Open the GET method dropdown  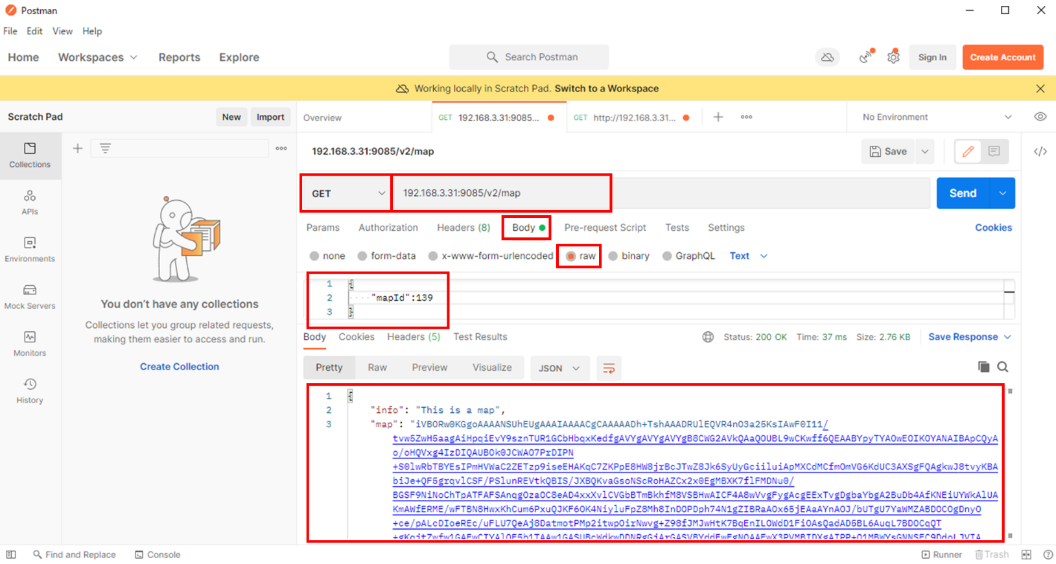pos(347,193)
